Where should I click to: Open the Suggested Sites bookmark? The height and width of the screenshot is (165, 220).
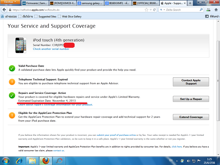tap(45, 16)
